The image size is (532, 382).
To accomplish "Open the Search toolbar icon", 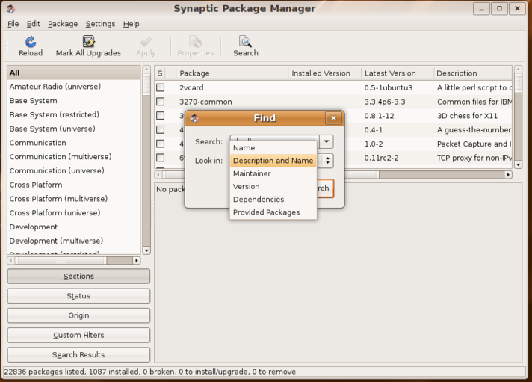I will coord(245,42).
